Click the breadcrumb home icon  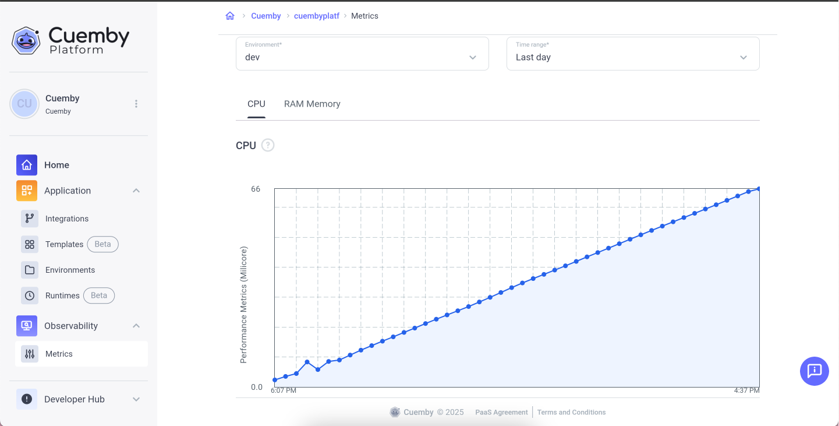pos(230,16)
